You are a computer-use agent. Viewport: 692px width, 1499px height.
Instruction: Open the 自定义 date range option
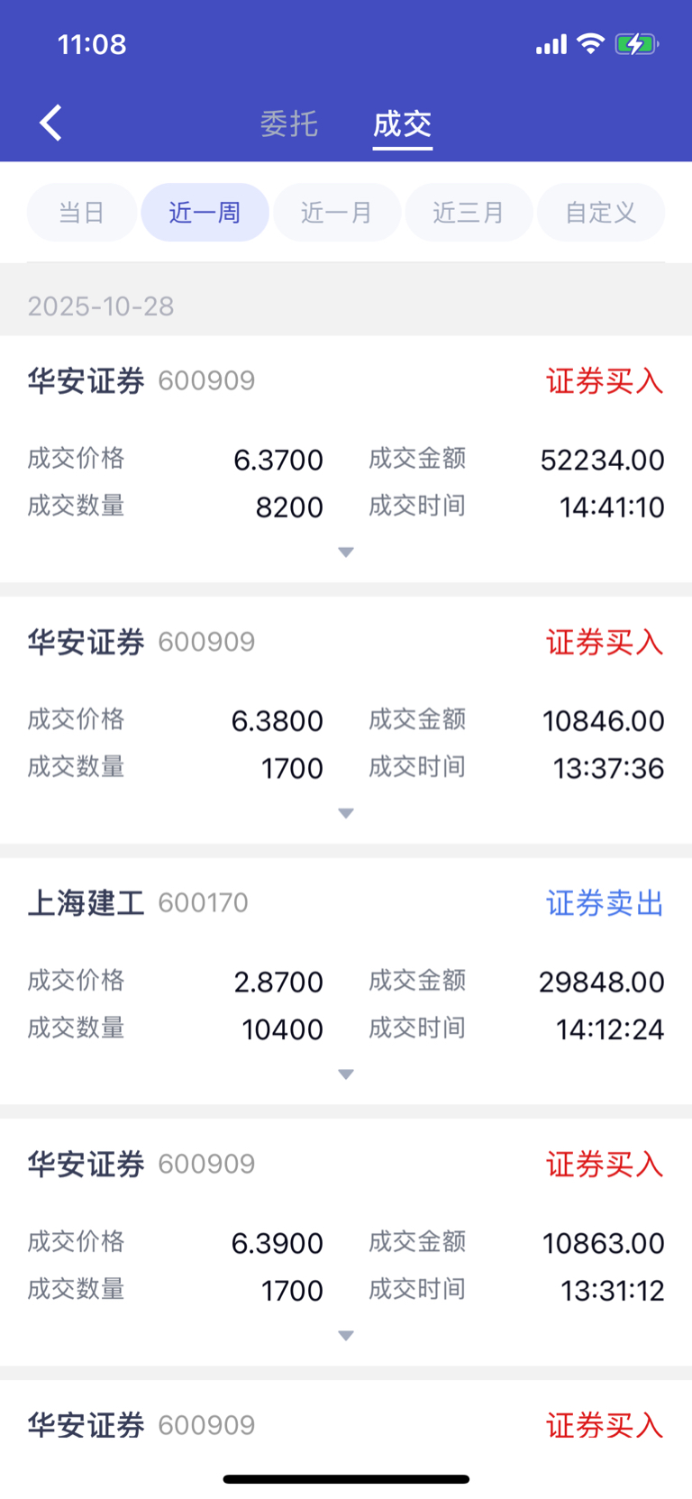(x=601, y=213)
